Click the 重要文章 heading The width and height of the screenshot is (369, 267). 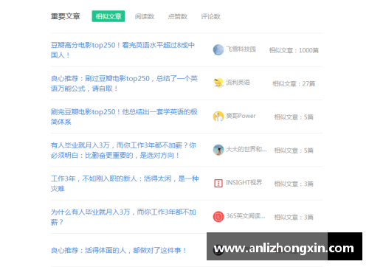(x=66, y=16)
